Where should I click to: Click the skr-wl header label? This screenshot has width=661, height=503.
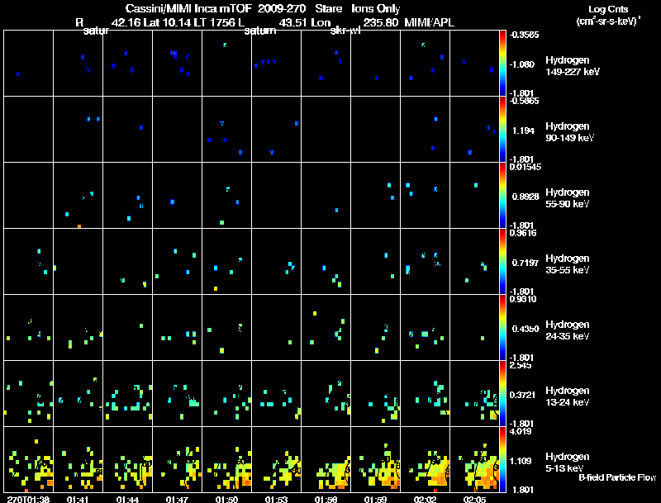click(345, 31)
